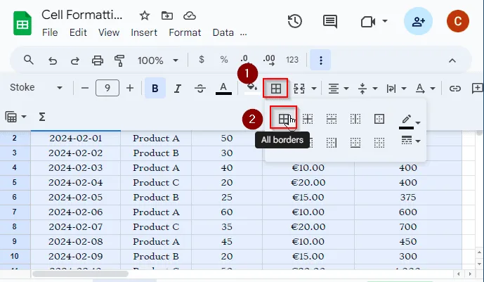Viewport: 484px width, 282px height.
Task: Open the borders toolbar button
Action: 275,89
